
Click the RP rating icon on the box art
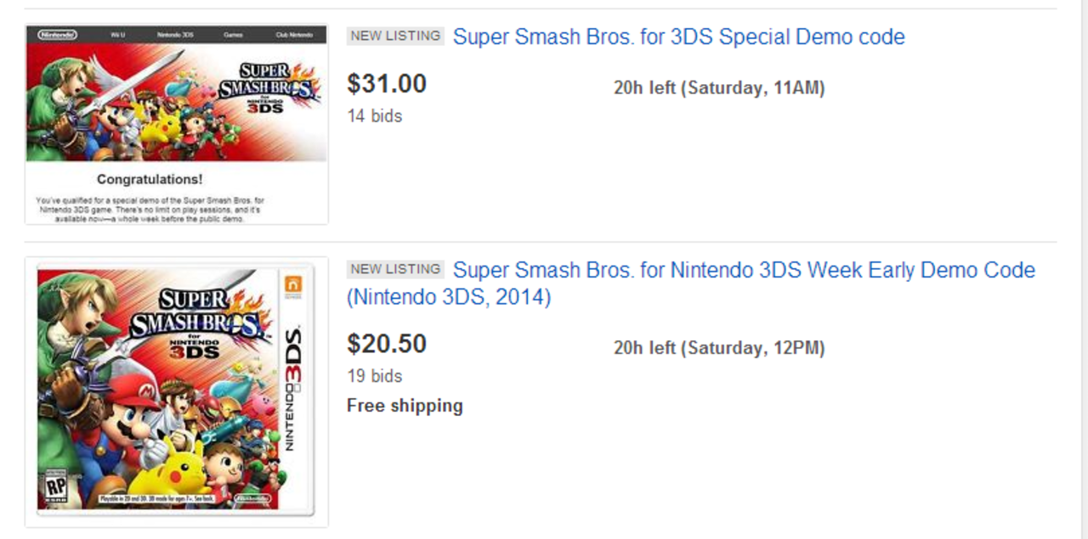pos(57,486)
